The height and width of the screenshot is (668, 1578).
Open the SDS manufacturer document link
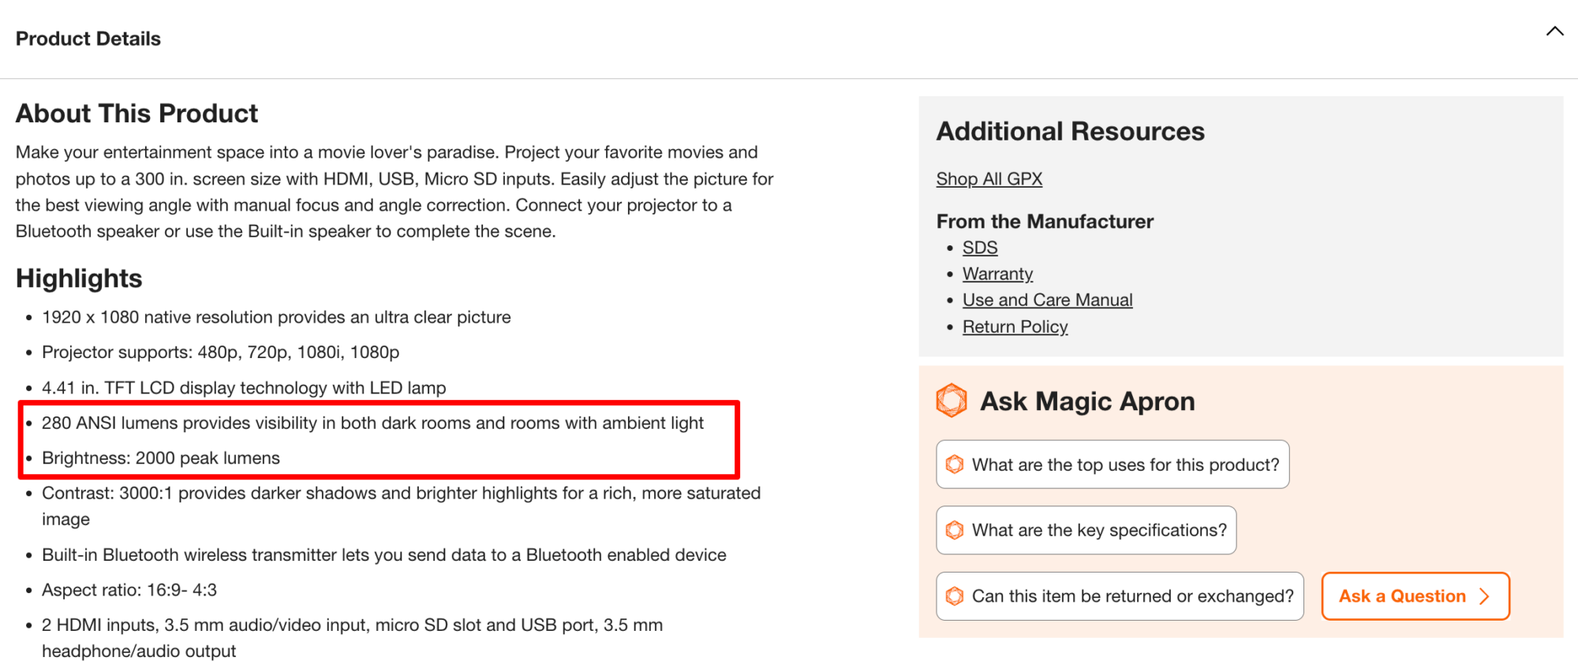coord(980,248)
